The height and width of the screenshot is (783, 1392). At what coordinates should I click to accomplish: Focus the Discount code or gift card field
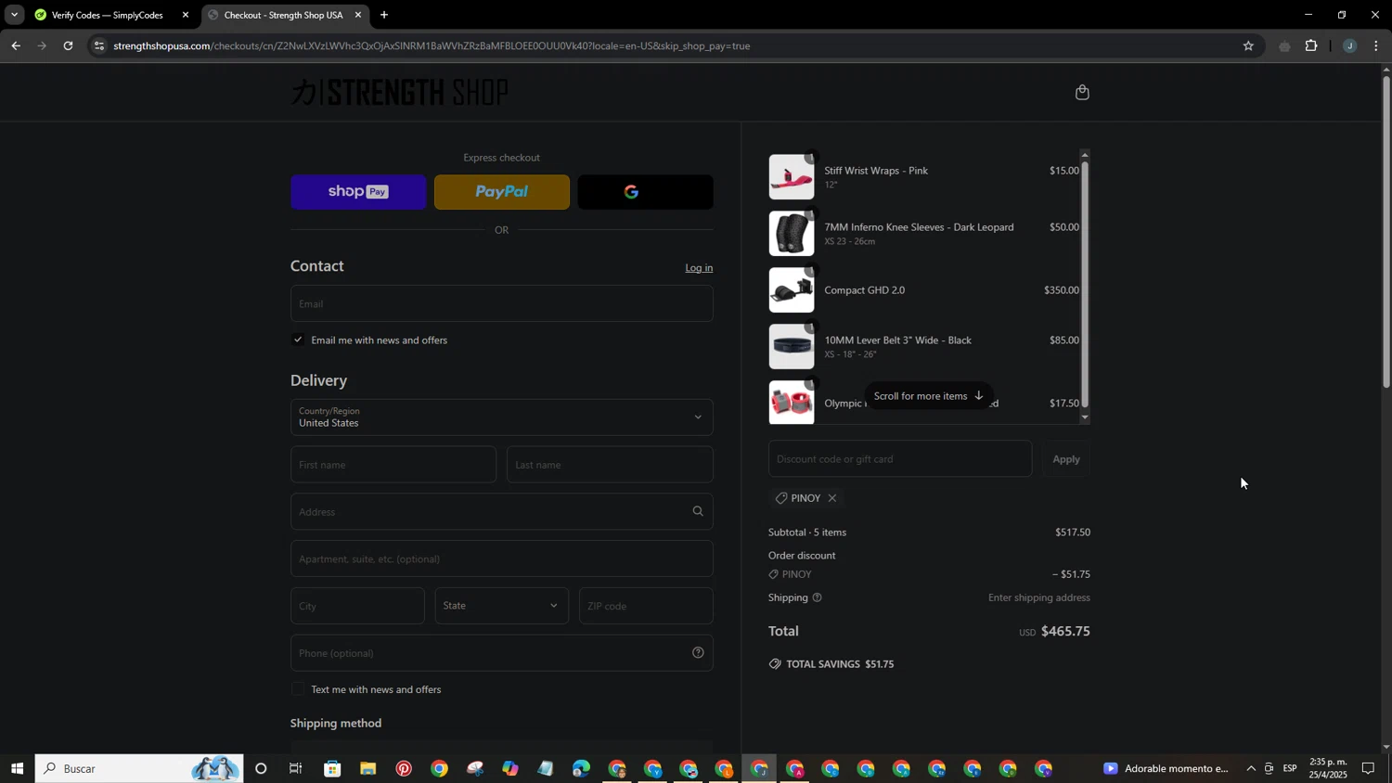900,459
